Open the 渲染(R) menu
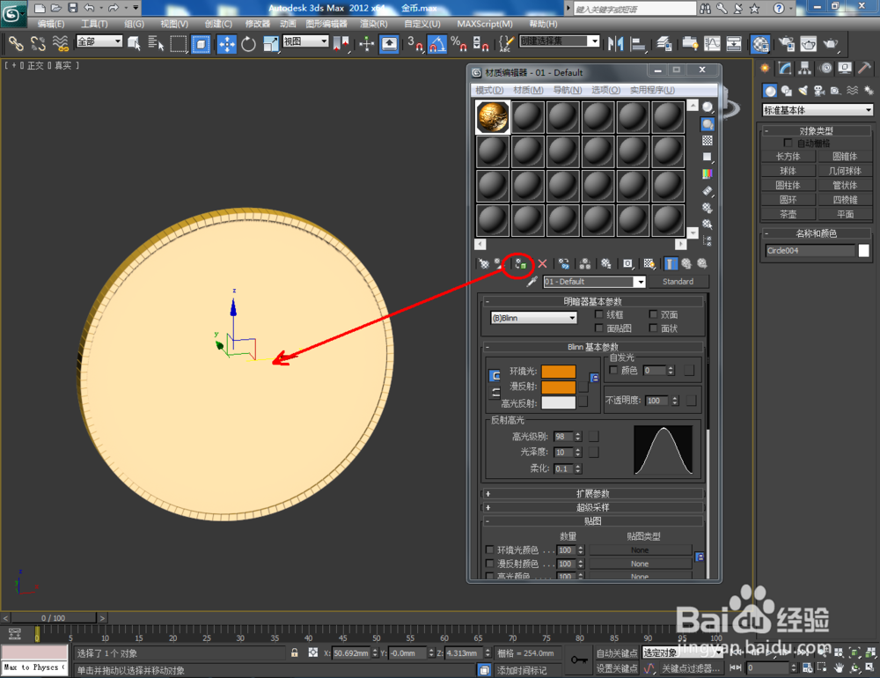The width and height of the screenshot is (880, 678). 374,24
